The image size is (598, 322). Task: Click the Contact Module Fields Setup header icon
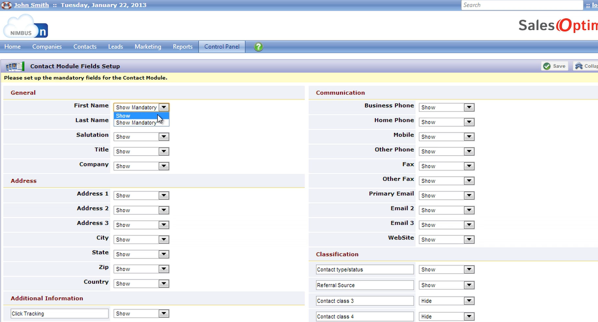[x=14, y=66]
